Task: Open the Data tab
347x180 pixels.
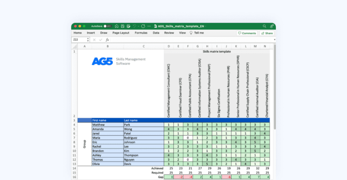Action: click(x=156, y=33)
